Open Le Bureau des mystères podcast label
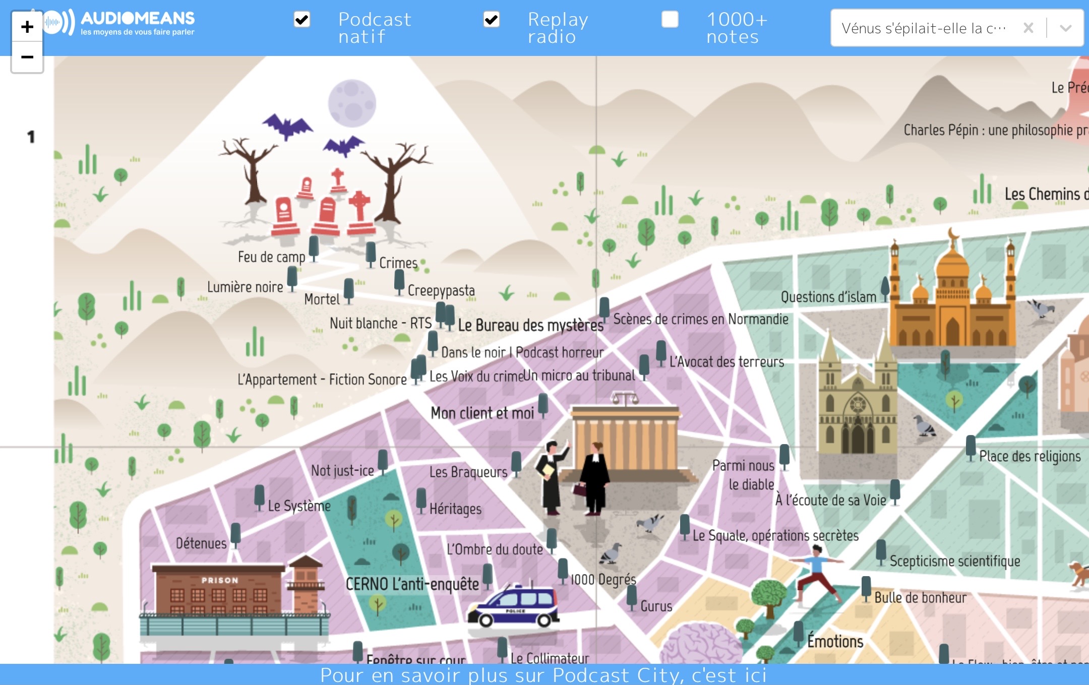This screenshot has width=1089, height=685. pos(530,326)
